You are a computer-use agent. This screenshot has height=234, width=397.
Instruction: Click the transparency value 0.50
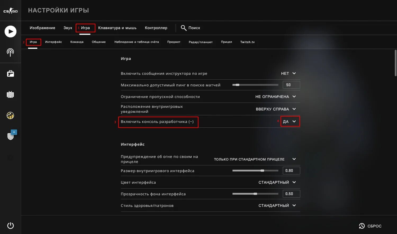(291, 194)
